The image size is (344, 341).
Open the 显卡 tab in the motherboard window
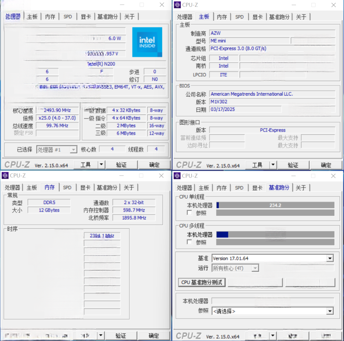coord(258,17)
